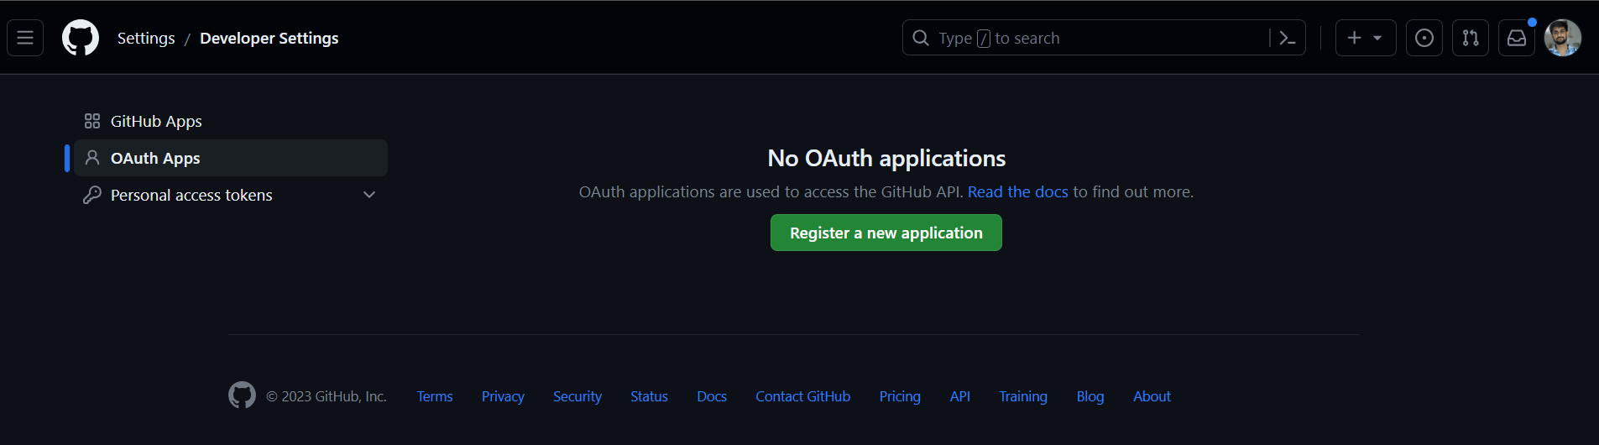
Task: Expand the Personal access tokens chevron
Action: [x=369, y=195]
